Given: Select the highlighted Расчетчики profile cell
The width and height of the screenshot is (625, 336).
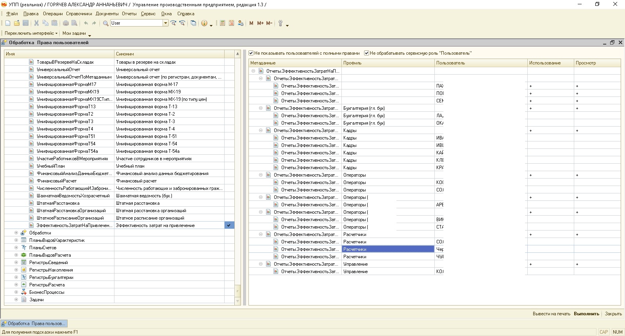Looking at the screenshot, I should click(388, 249).
